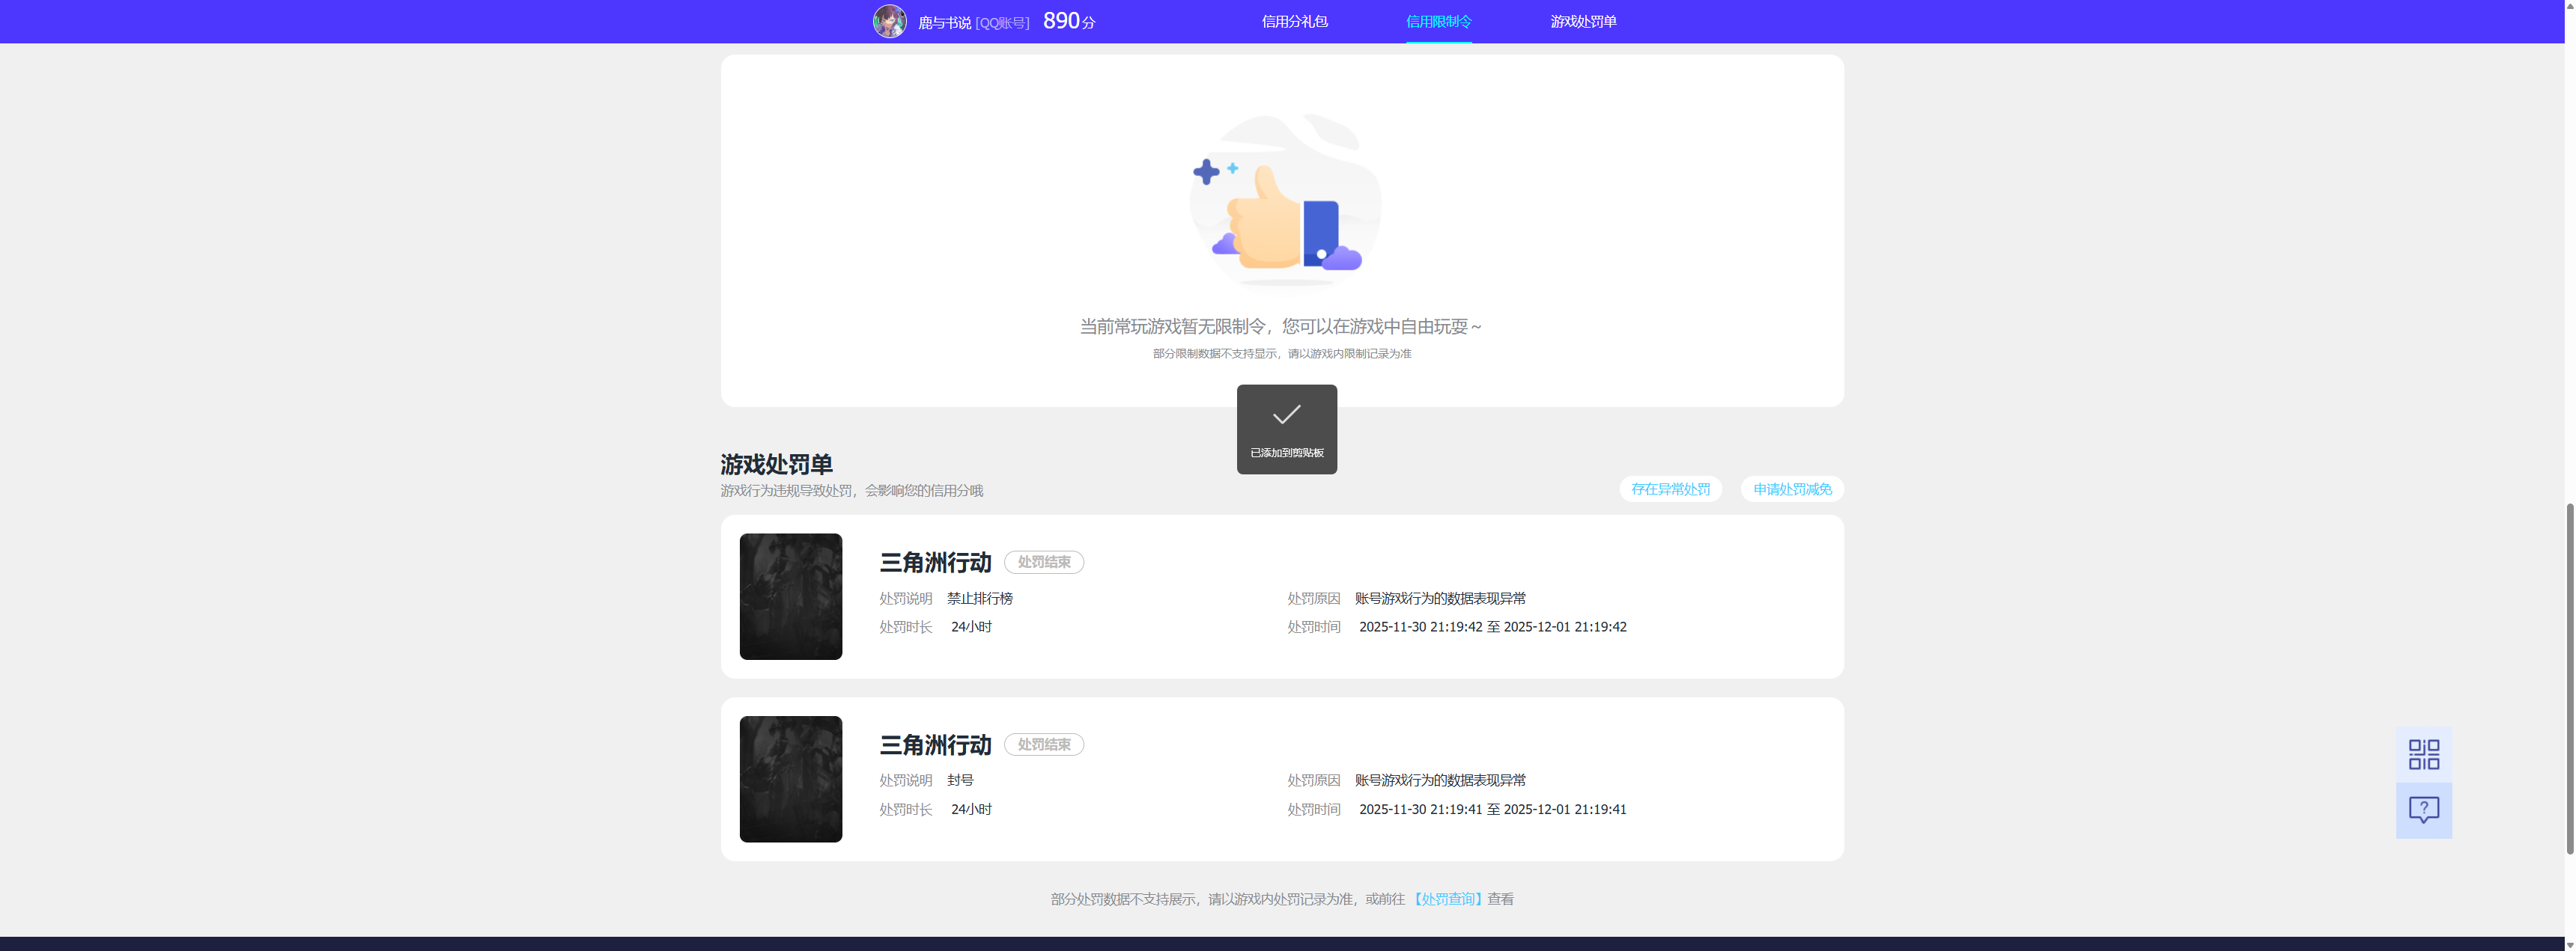Click the page vertical scrollbar thumb
The image size is (2576, 951).
pyautogui.click(x=2569, y=679)
